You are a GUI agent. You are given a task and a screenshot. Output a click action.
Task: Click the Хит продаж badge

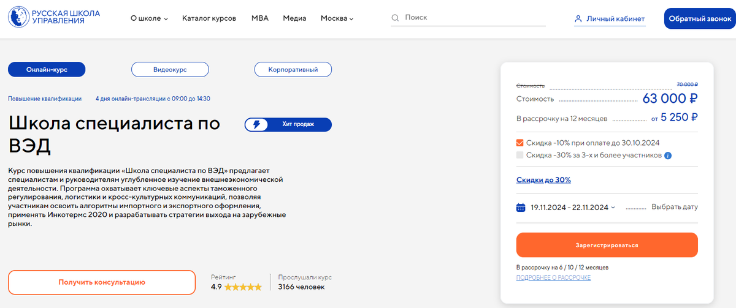288,124
